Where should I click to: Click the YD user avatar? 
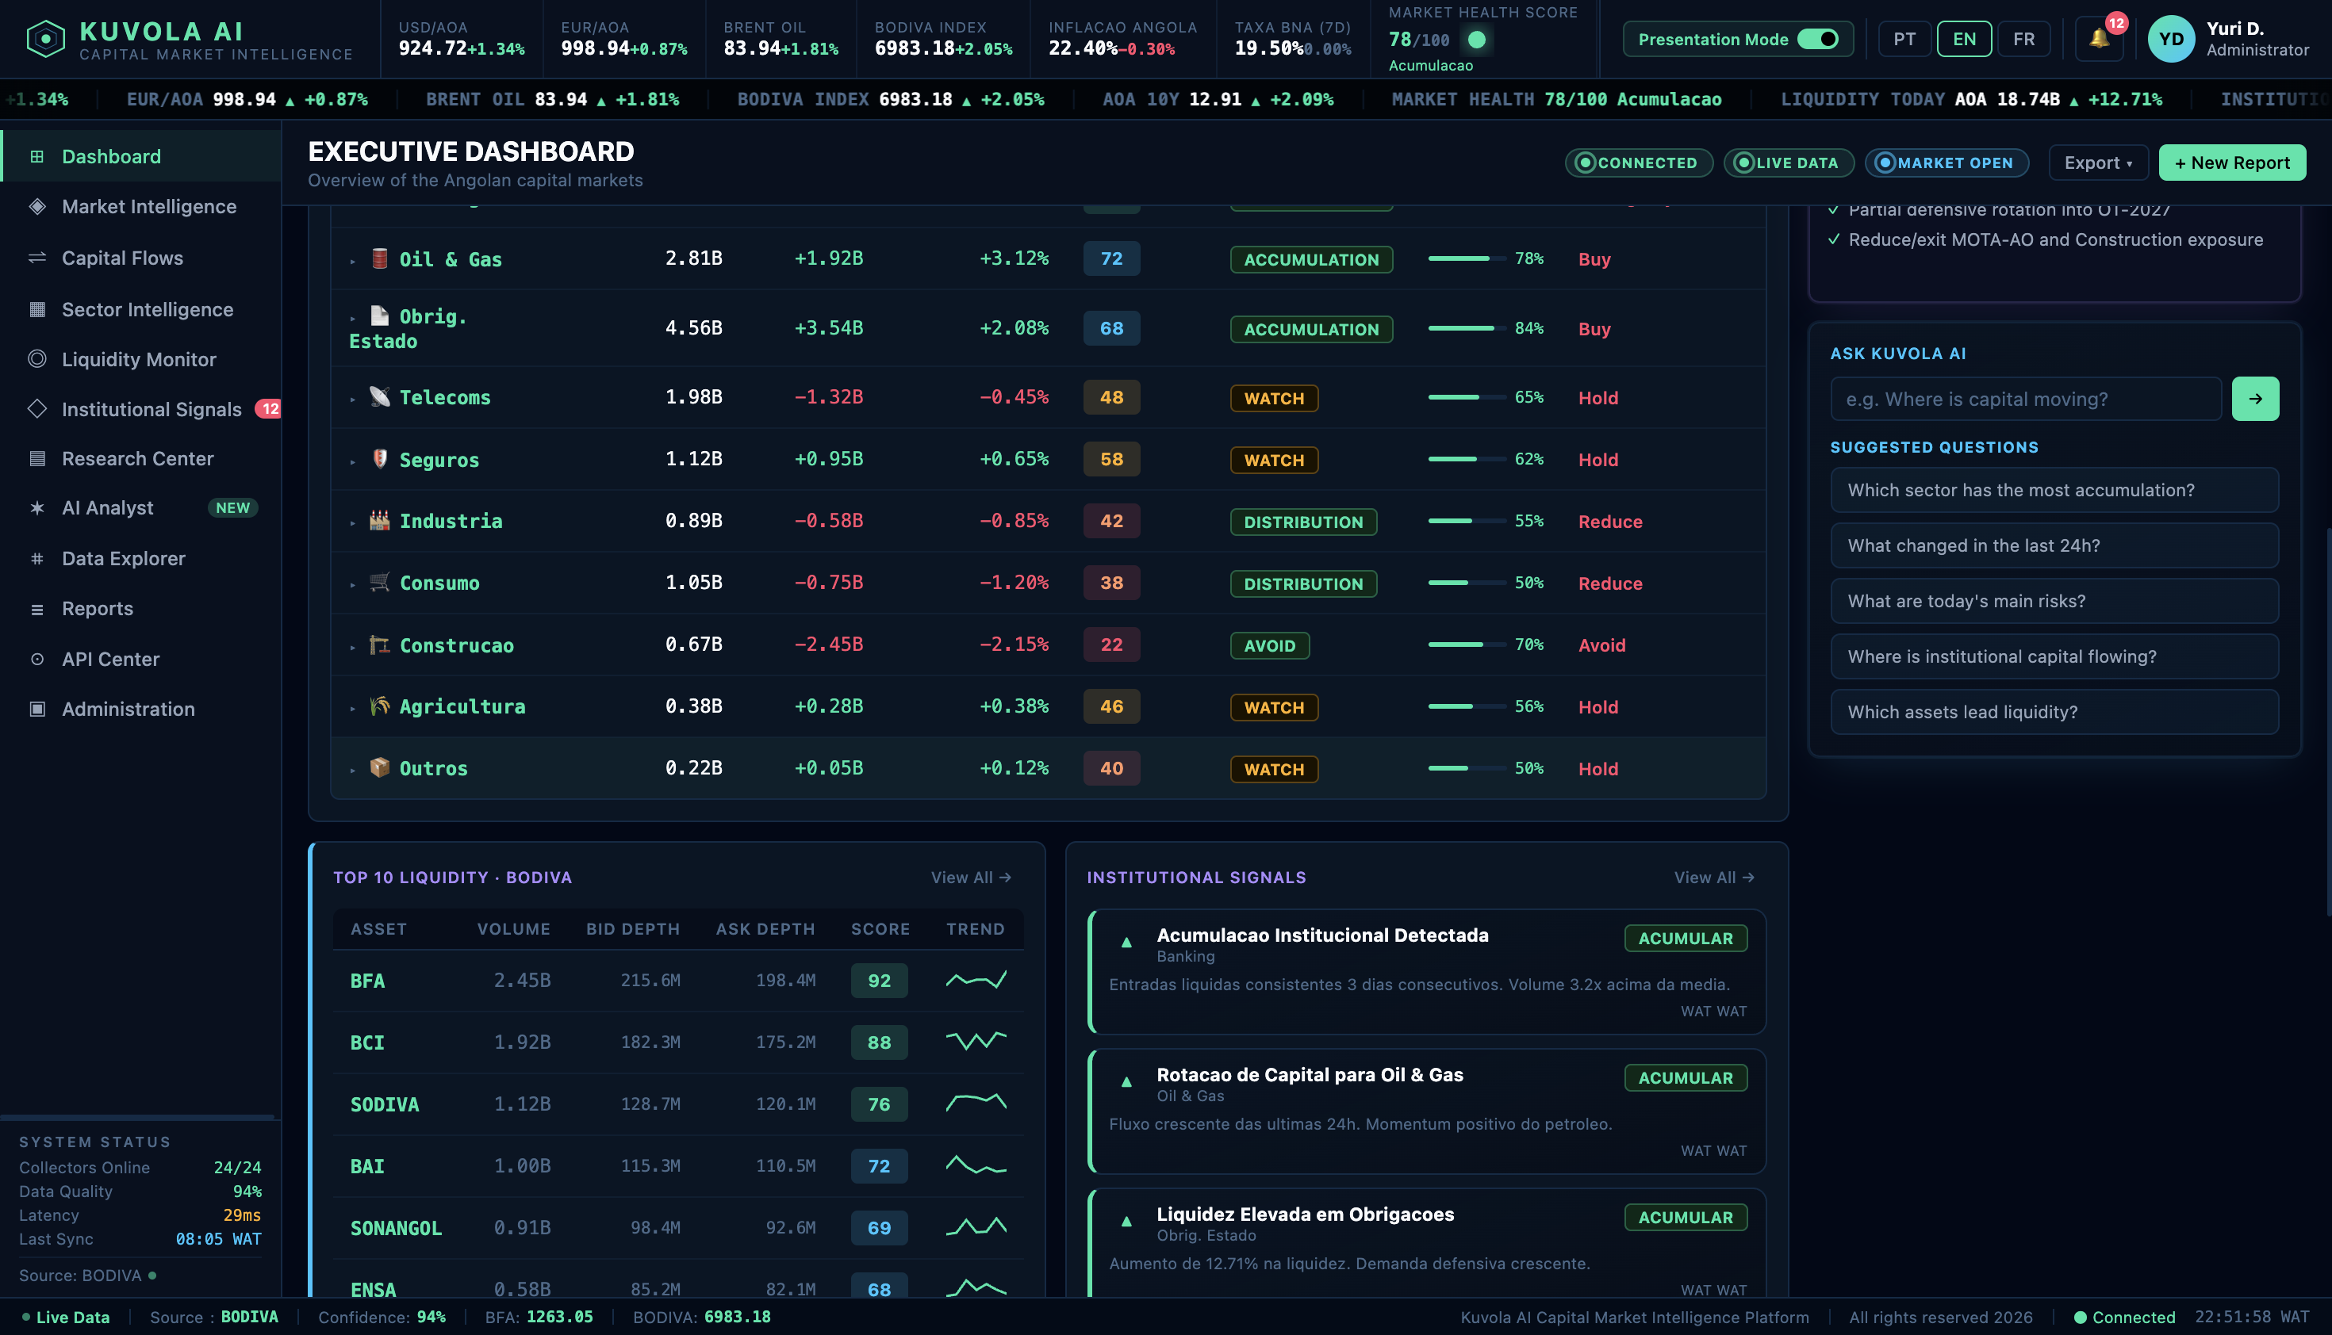point(2170,39)
